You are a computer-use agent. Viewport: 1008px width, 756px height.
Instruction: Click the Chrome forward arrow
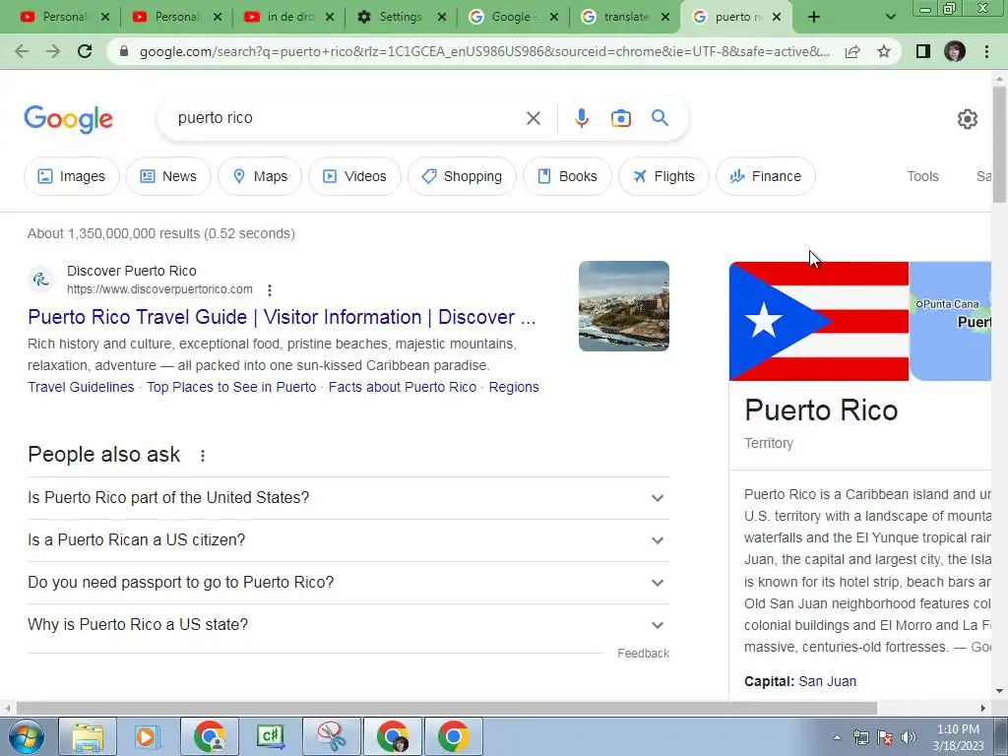pyautogui.click(x=53, y=51)
